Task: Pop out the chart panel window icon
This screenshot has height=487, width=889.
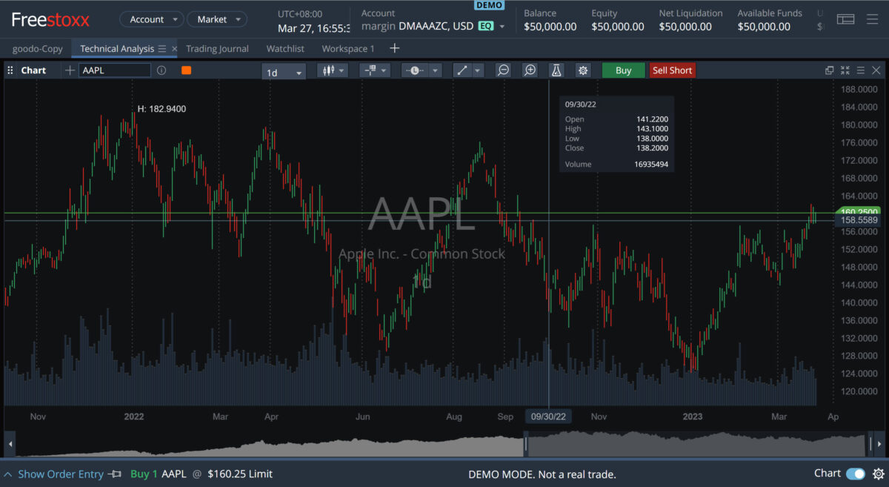Action: click(830, 70)
